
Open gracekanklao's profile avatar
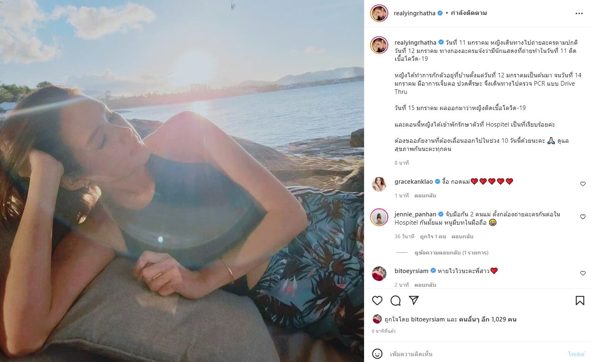379,184
